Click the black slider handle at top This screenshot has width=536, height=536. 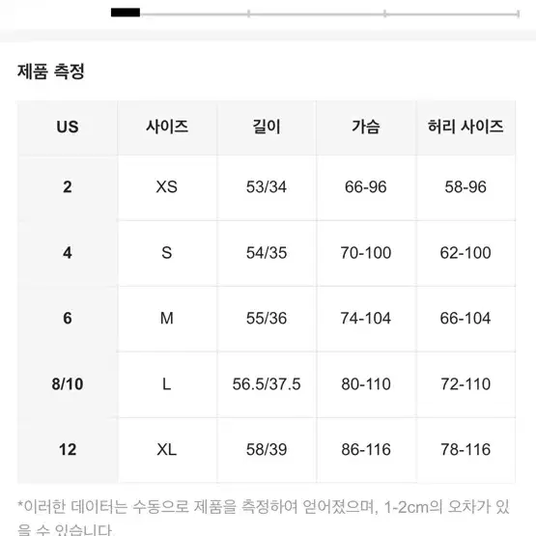(x=126, y=13)
